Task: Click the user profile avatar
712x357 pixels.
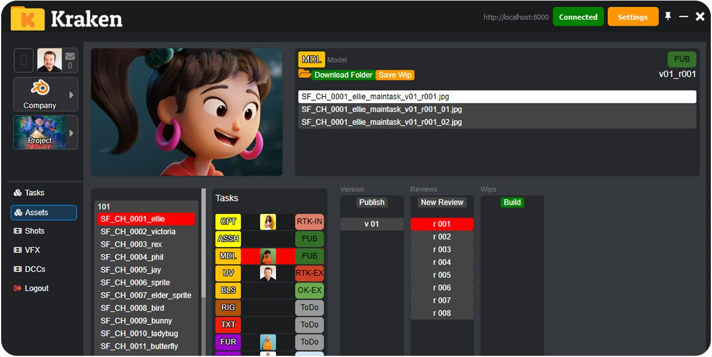Action: pos(49,60)
